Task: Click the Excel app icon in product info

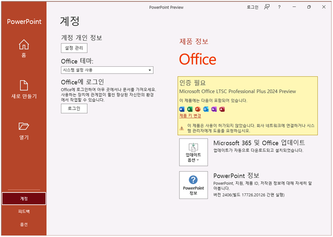Action: 189,109
